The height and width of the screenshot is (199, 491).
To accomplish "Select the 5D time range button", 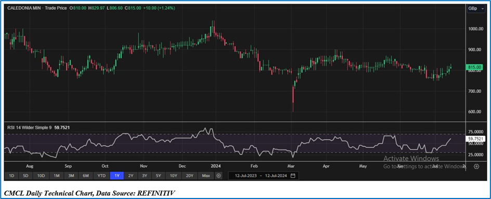I will pos(25,176).
